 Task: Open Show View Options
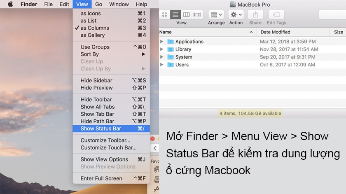click(111, 159)
